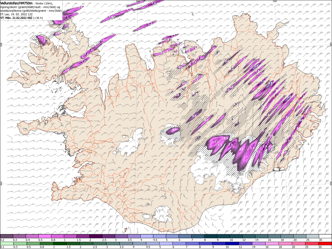This screenshot has width=332, height=249.
Task: Pick dark purple upper swatch between 2 and 2.5
Action: (x=96, y=236)
